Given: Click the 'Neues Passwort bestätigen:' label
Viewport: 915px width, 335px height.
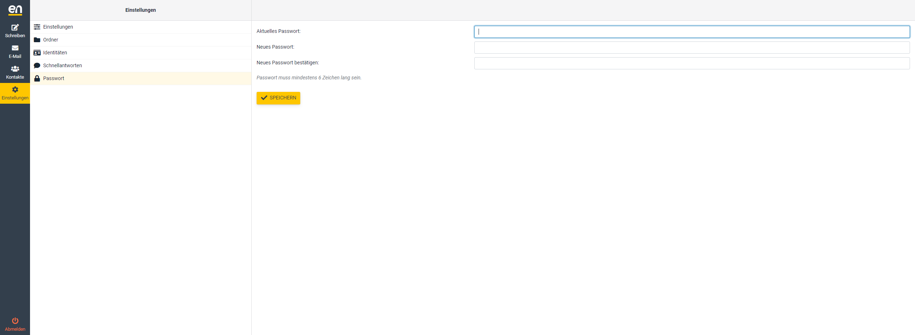Looking at the screenshot, I should pyautogui.click(x=288, y=63).
